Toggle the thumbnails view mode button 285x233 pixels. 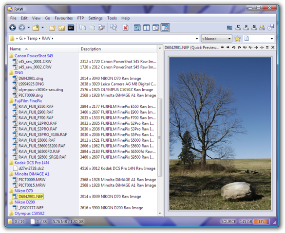137,28
